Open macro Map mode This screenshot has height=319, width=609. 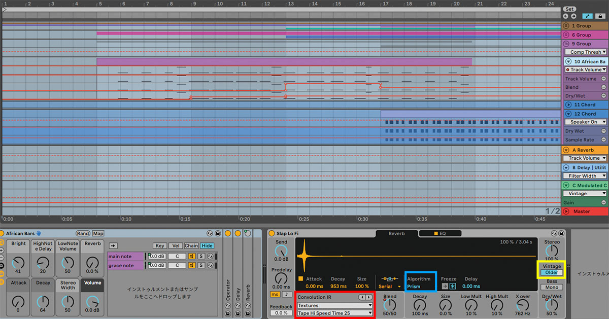(x=98, y=233)
